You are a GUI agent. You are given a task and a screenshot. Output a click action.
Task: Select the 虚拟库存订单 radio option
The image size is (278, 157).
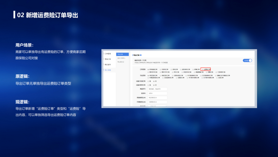tap(181, 69)
